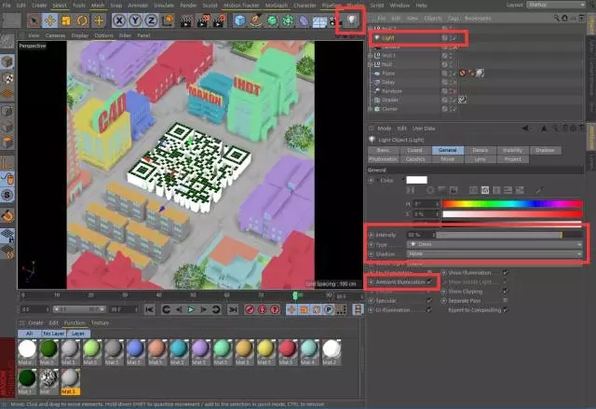
Task: Enable the Ambient Illumination checkbox
Action: click(x=429, y=281)
